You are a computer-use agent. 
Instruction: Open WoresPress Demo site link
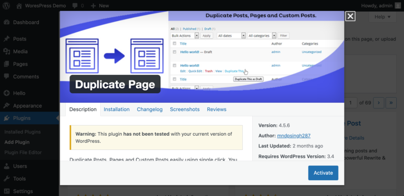(x=45, y=6)
